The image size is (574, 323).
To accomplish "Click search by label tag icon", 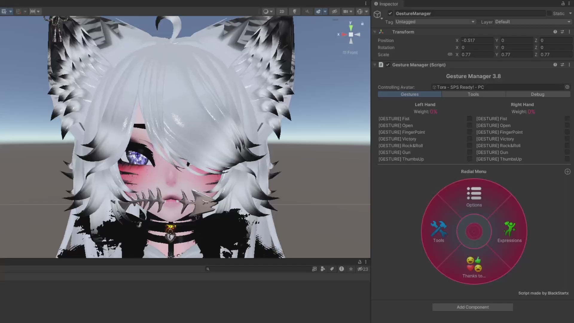I will click(332, 269).
